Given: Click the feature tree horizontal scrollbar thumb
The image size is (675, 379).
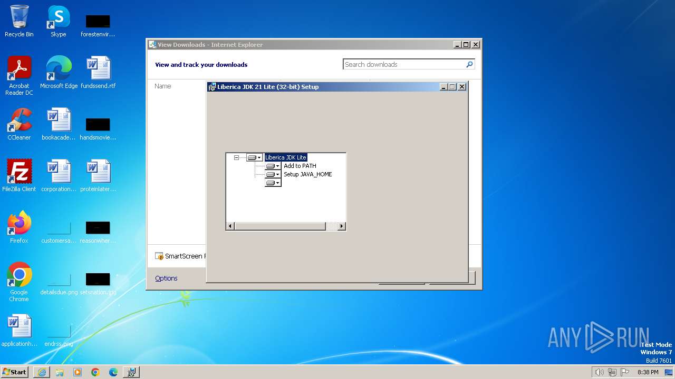Looking at the screenshot, I should [279, 226].
